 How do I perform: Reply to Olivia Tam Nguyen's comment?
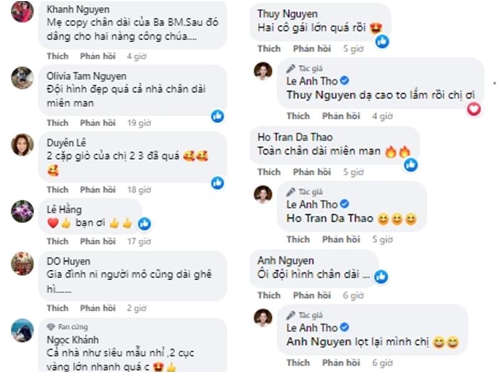[98, 123]
